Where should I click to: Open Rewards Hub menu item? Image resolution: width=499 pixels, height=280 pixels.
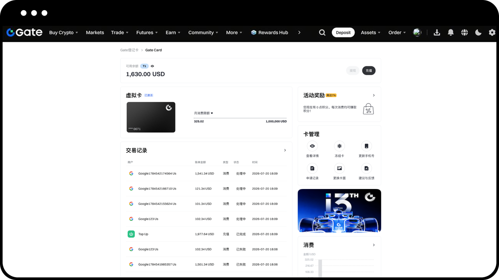coord(269,33)
